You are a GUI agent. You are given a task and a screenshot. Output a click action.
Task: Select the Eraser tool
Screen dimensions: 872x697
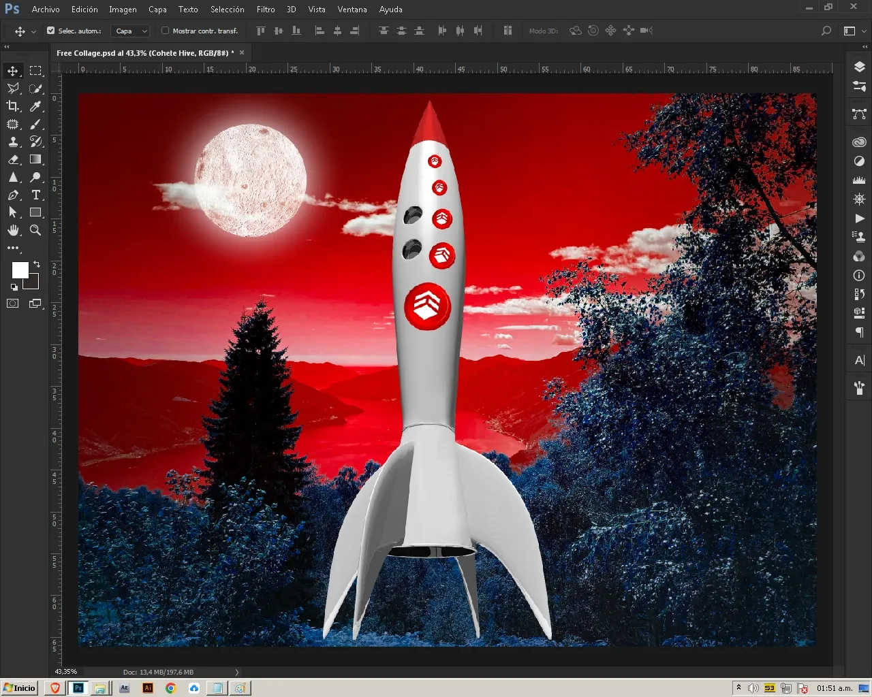[13, 159]
